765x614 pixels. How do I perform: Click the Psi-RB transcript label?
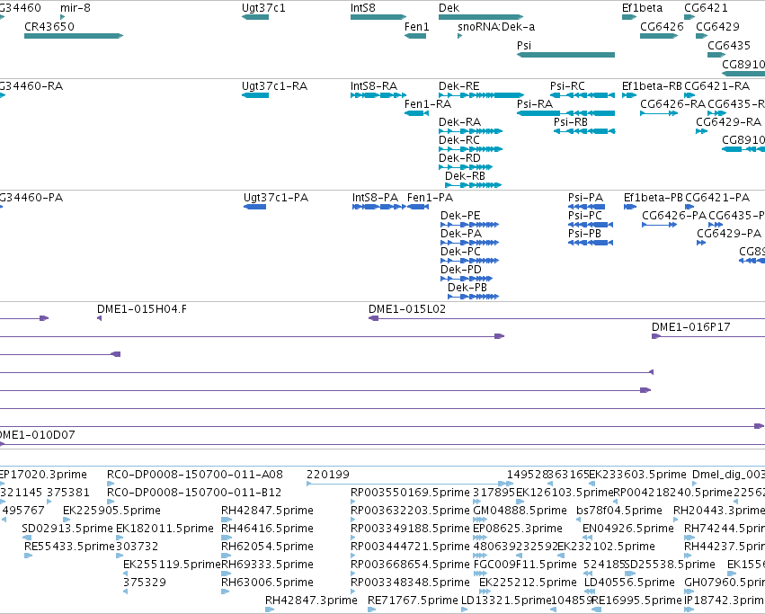tap(571, 122)
